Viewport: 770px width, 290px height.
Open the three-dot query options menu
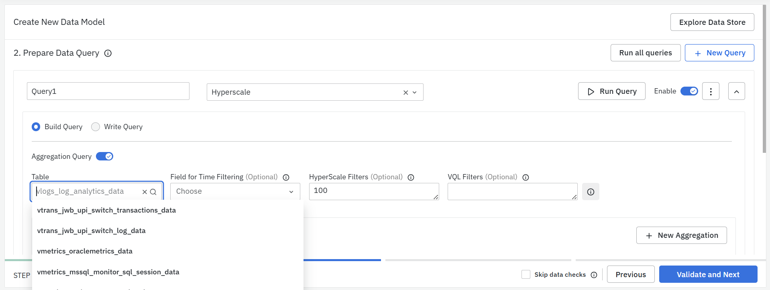click(711, 91)
